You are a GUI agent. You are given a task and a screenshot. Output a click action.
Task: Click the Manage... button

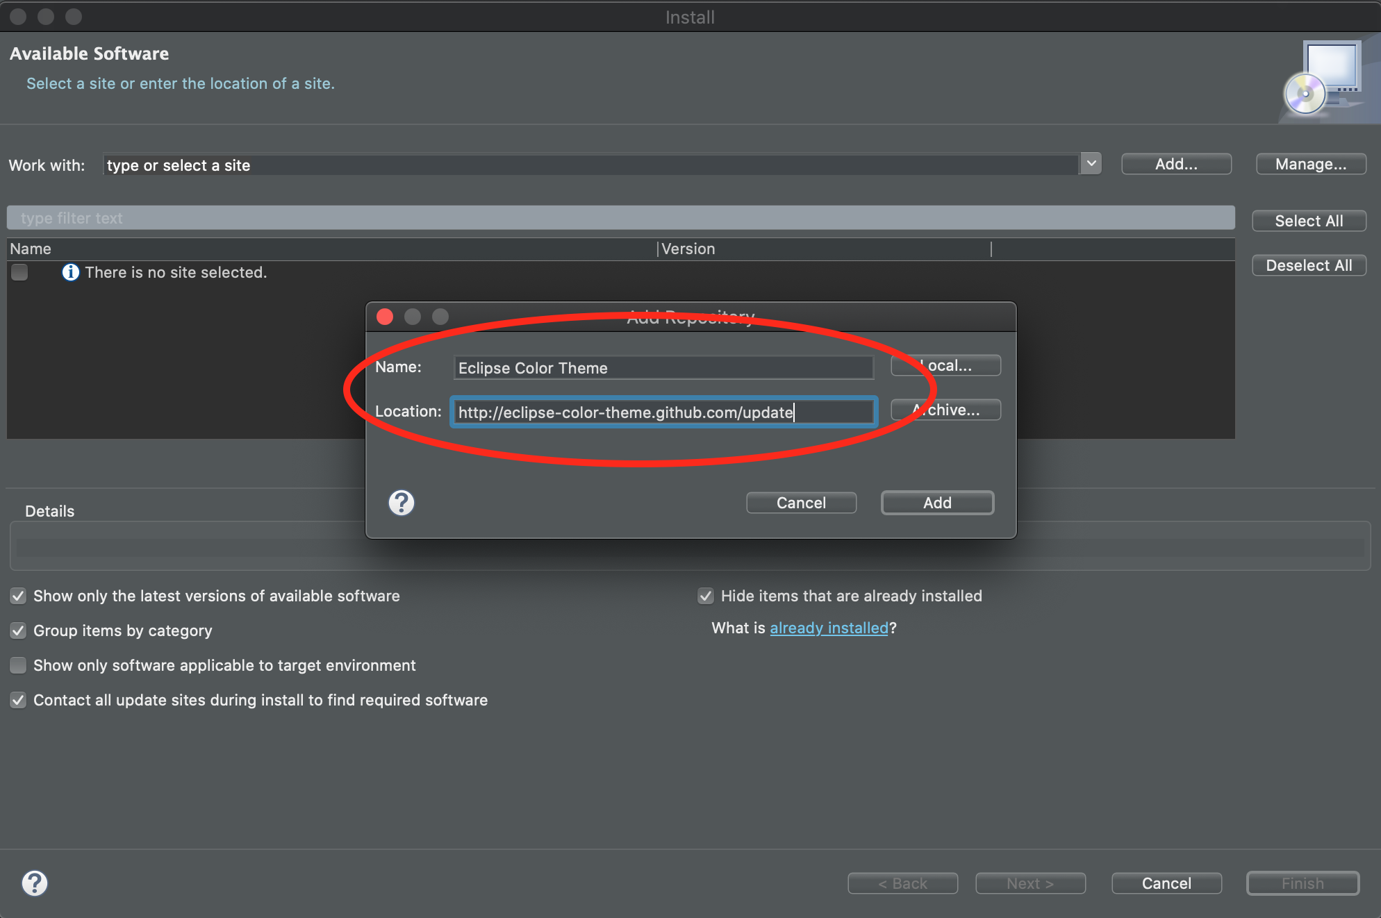pos(1310,164)
